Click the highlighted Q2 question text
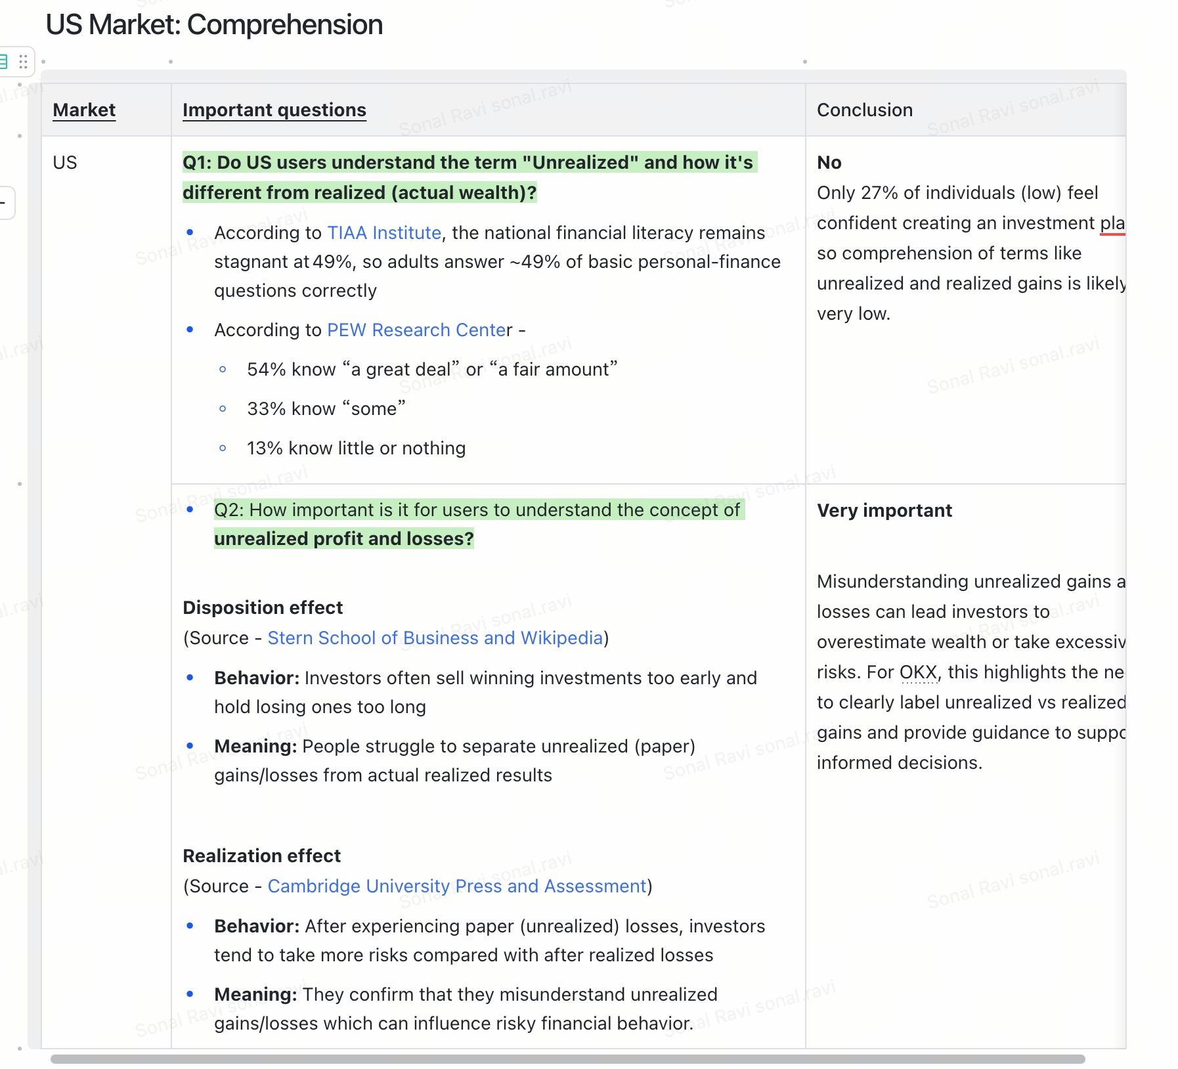Image resolution: width=1178 pixels, height=1069 pixels. tap(479, 524)
